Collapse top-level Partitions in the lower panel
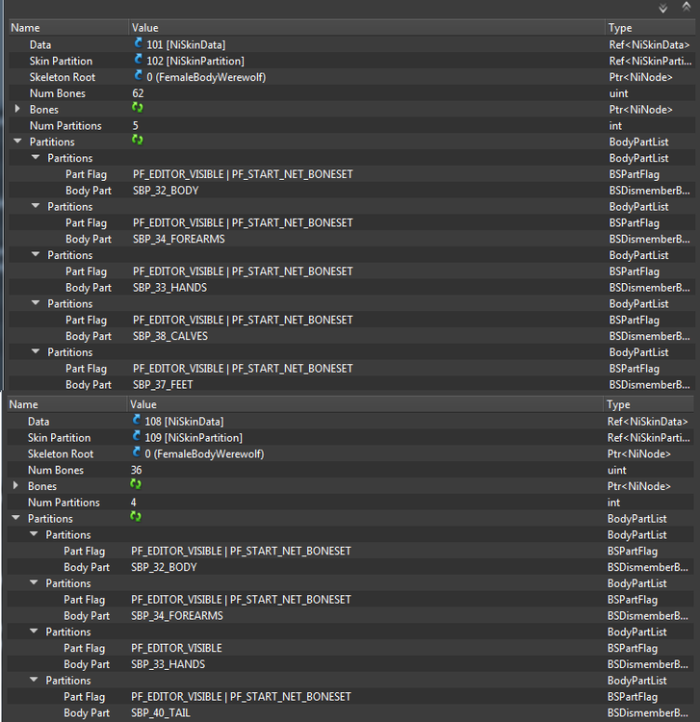Image resolution: width=700 pixels, height=722 pixels. [15, 518]
